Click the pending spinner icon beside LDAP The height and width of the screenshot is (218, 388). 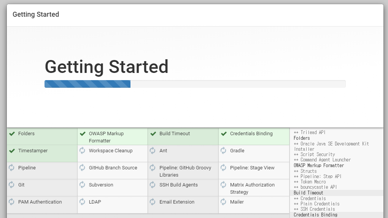pos(83,202)
